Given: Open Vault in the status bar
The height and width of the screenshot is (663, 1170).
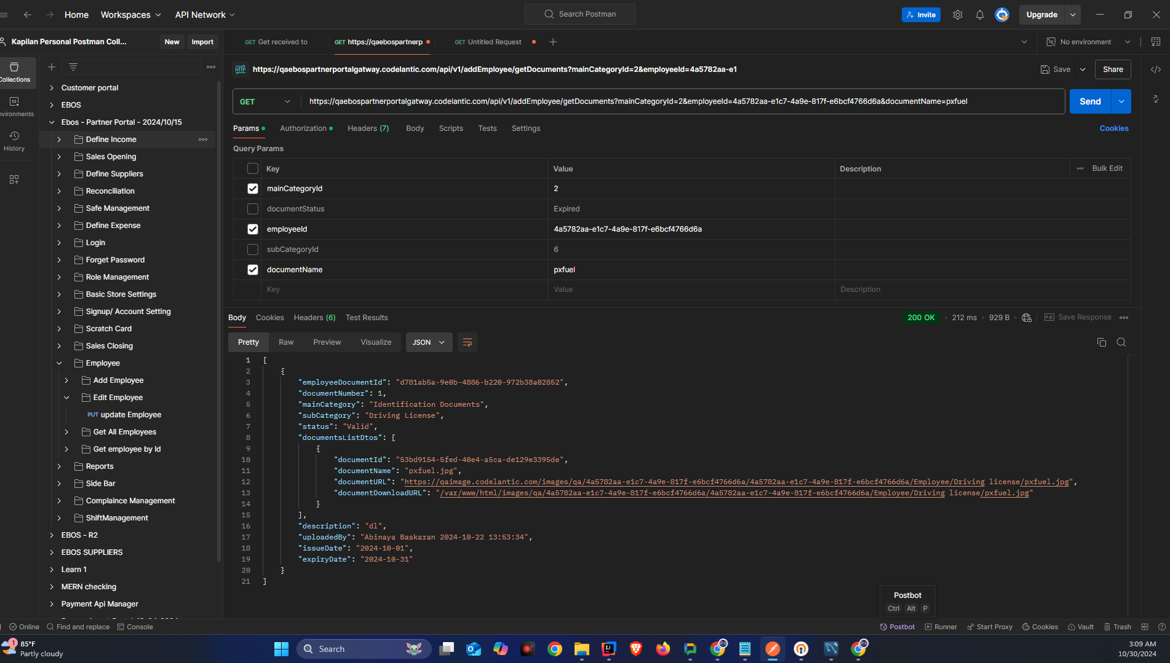Looking at the screenshot, I should click(x=1081, y=627).
